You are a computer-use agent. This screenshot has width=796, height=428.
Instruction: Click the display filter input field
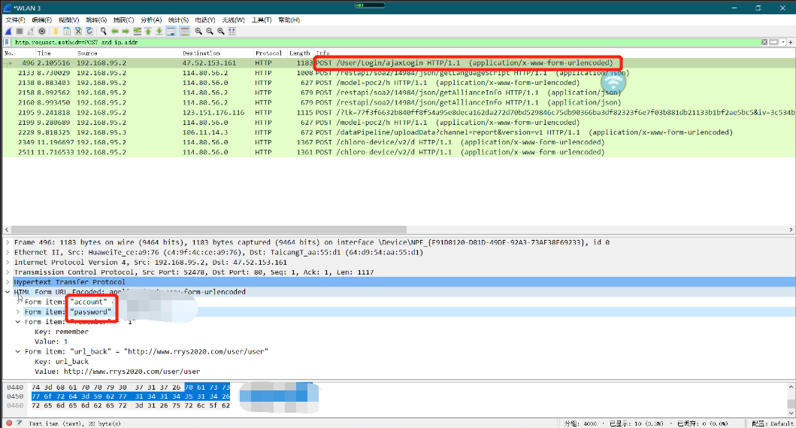386,42
